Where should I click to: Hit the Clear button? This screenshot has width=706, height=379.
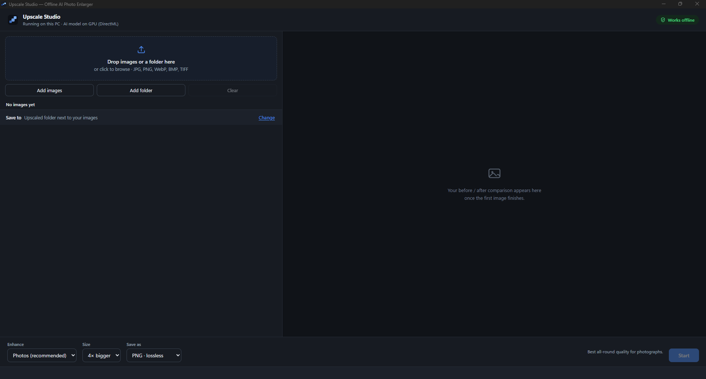click(233, 90)
